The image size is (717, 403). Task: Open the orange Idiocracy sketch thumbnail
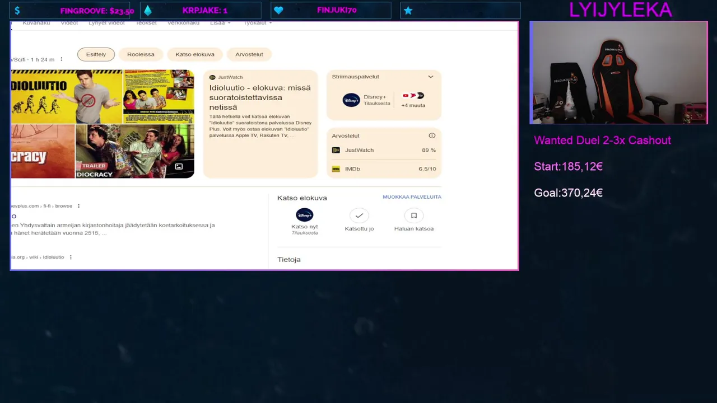coord(43,151)
